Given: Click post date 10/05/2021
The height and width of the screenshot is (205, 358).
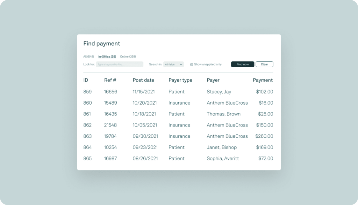Looking at the screenshot, I should point(145,125).
